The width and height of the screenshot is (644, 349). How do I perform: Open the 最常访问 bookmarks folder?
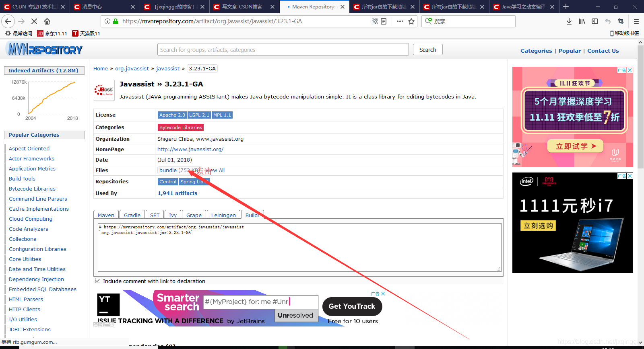(x=19, y=33)
